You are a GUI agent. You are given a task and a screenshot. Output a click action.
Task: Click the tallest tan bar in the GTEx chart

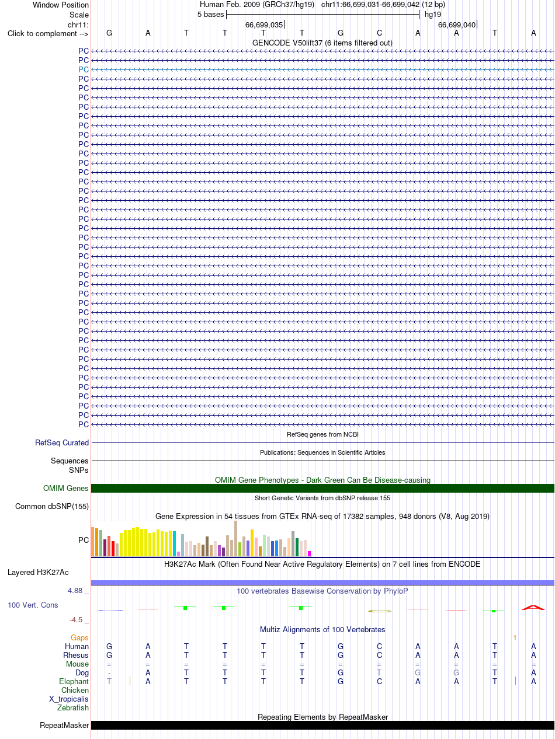tap(235, 538)
